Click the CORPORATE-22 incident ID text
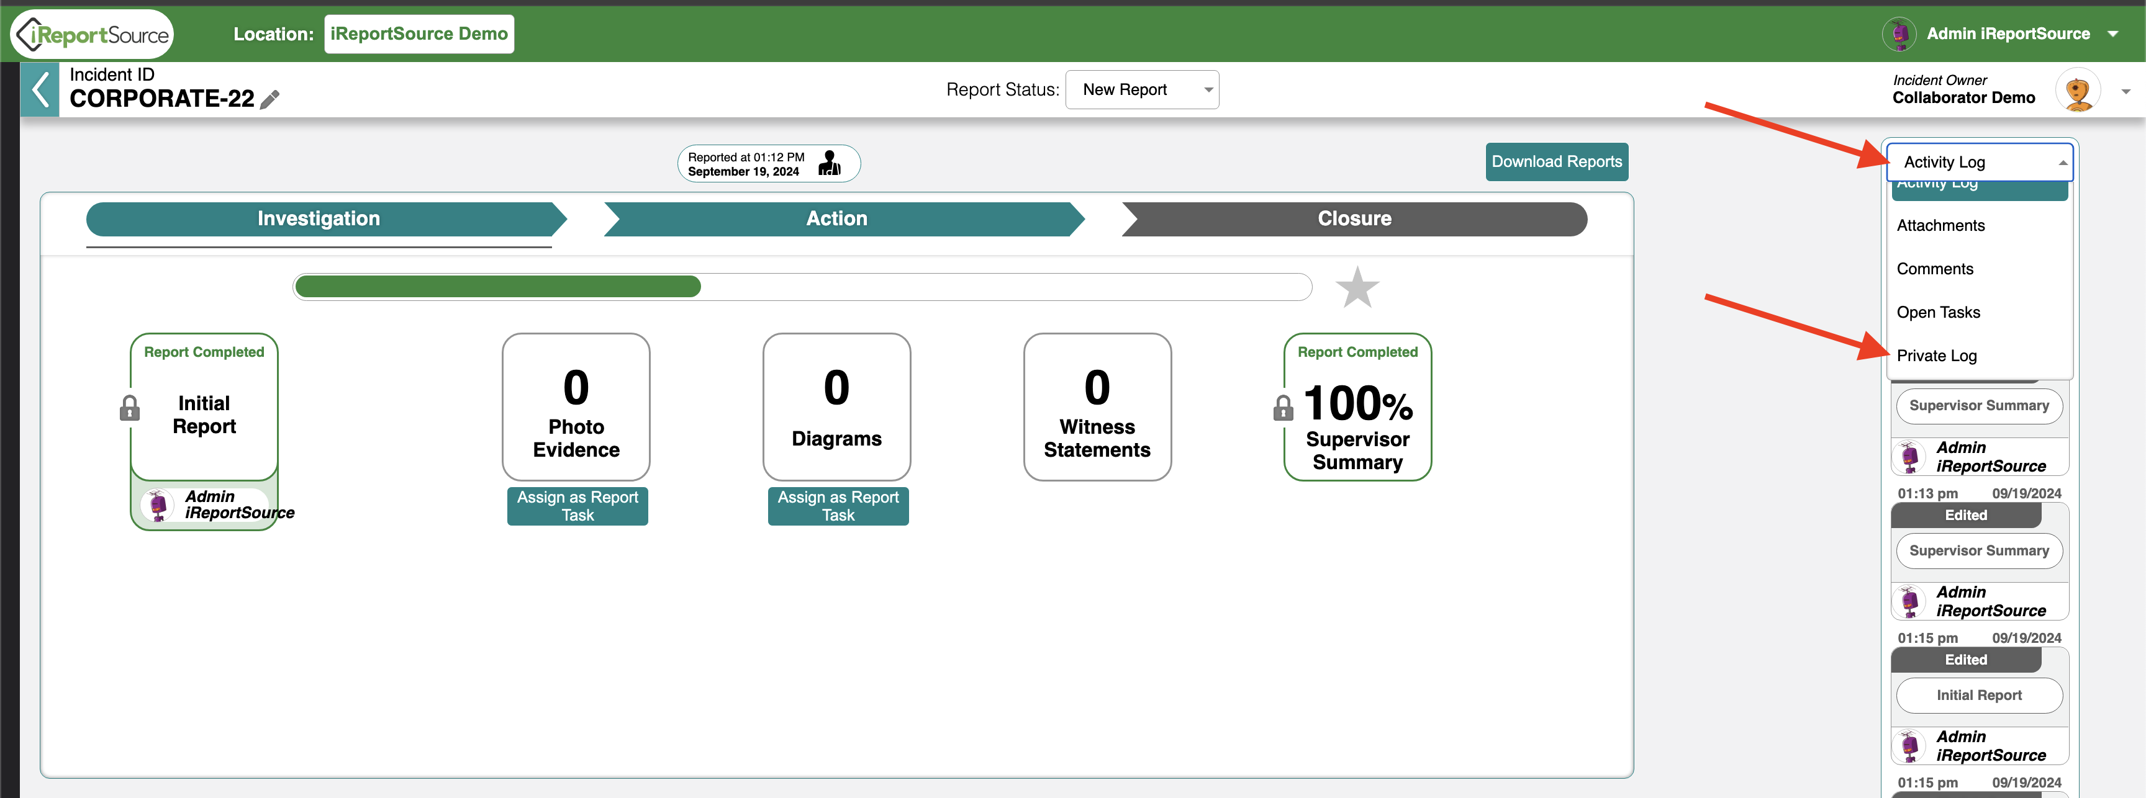This screenshot has width=2146, height=798. (x=161, y=99)
